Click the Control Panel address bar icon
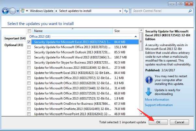Image resolution: width=196 pixels, height=131 pixels. (x=23, y=11)
